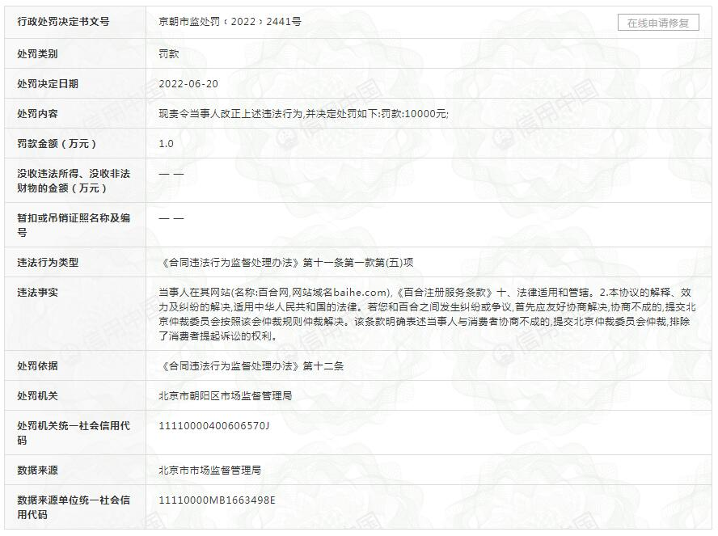Image resolution: width=718 pixels, height=536 pixels.
Task: Click the decision date 2022-06-20
Action: click(x=188, y=84)
